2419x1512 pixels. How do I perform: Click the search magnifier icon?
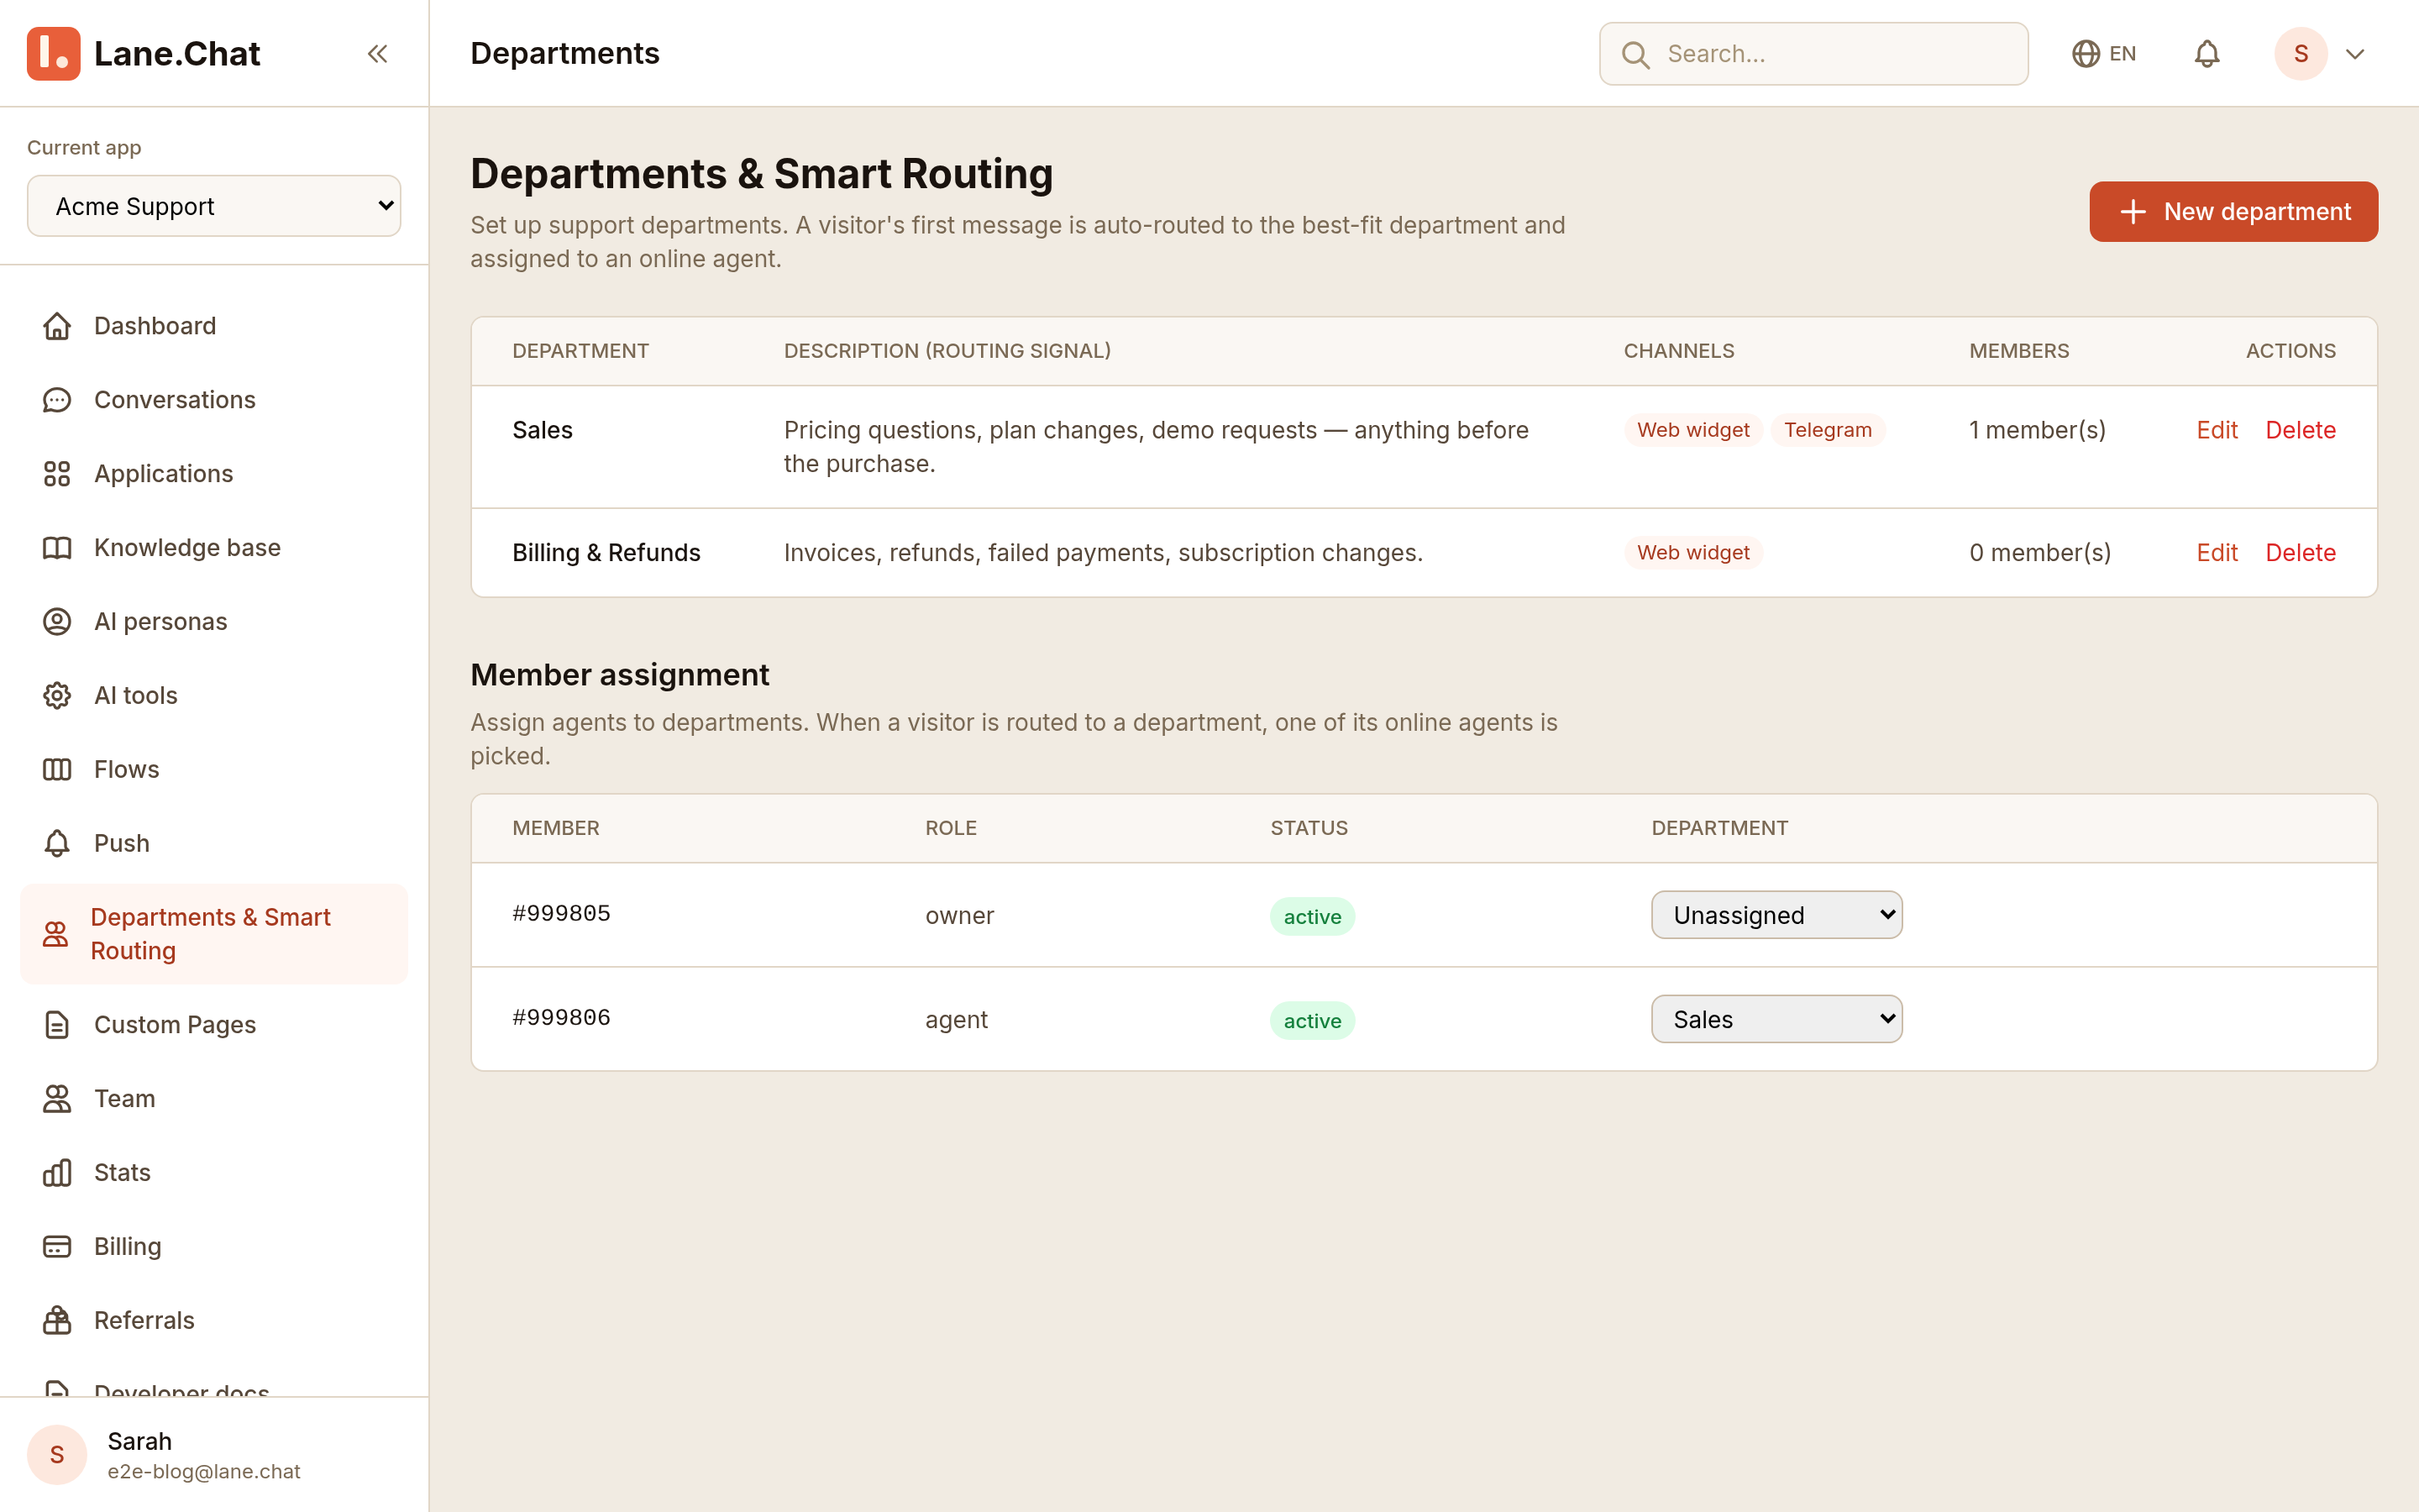1635,54
